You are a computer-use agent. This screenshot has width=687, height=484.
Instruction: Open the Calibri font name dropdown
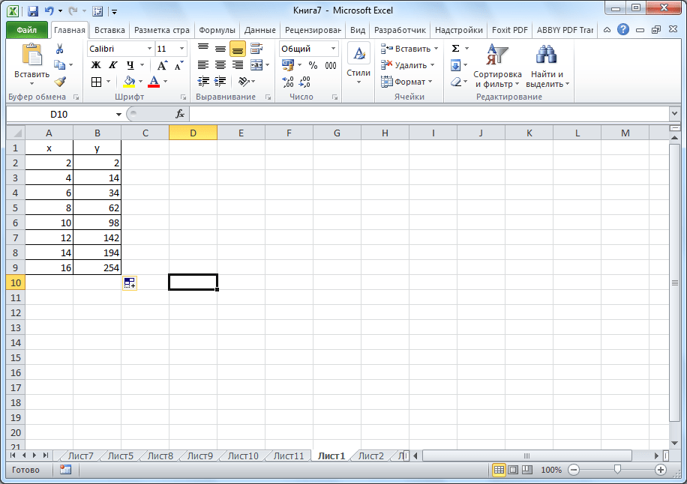(149, 49)
